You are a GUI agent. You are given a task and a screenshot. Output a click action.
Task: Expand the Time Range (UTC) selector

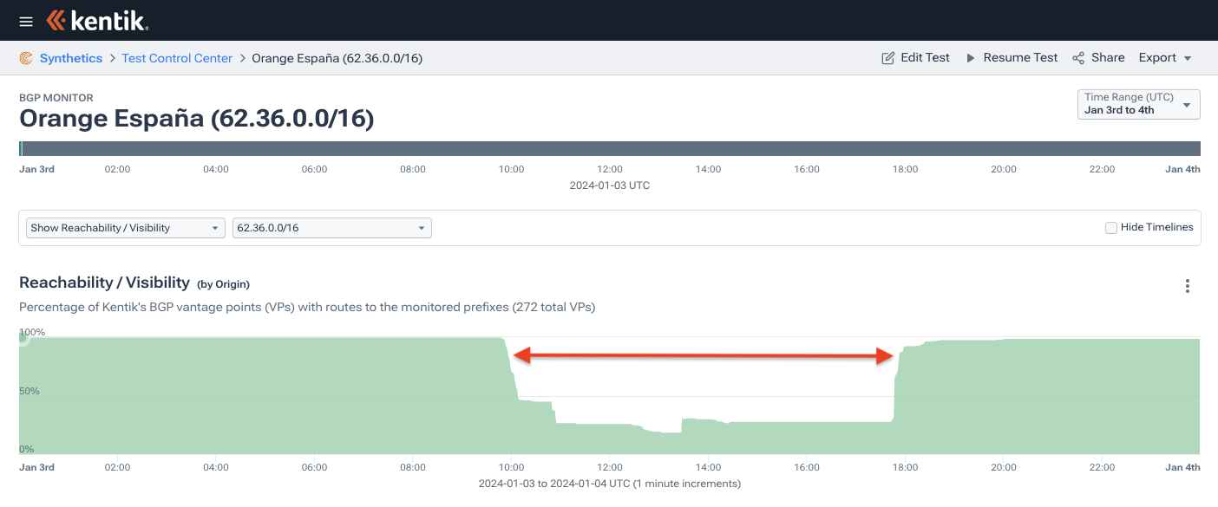(1139, 104)
